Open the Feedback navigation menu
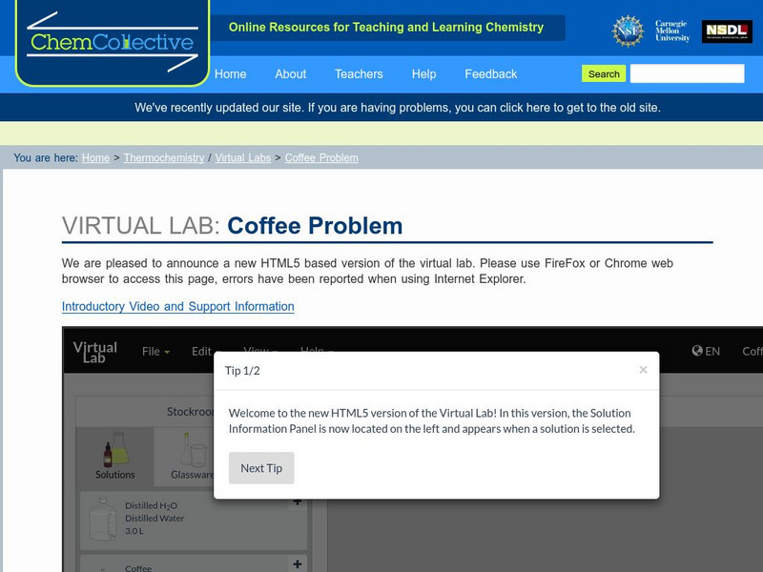Viewport: 763px width, 572px height. pyautogui.click(x=490, y=73)
